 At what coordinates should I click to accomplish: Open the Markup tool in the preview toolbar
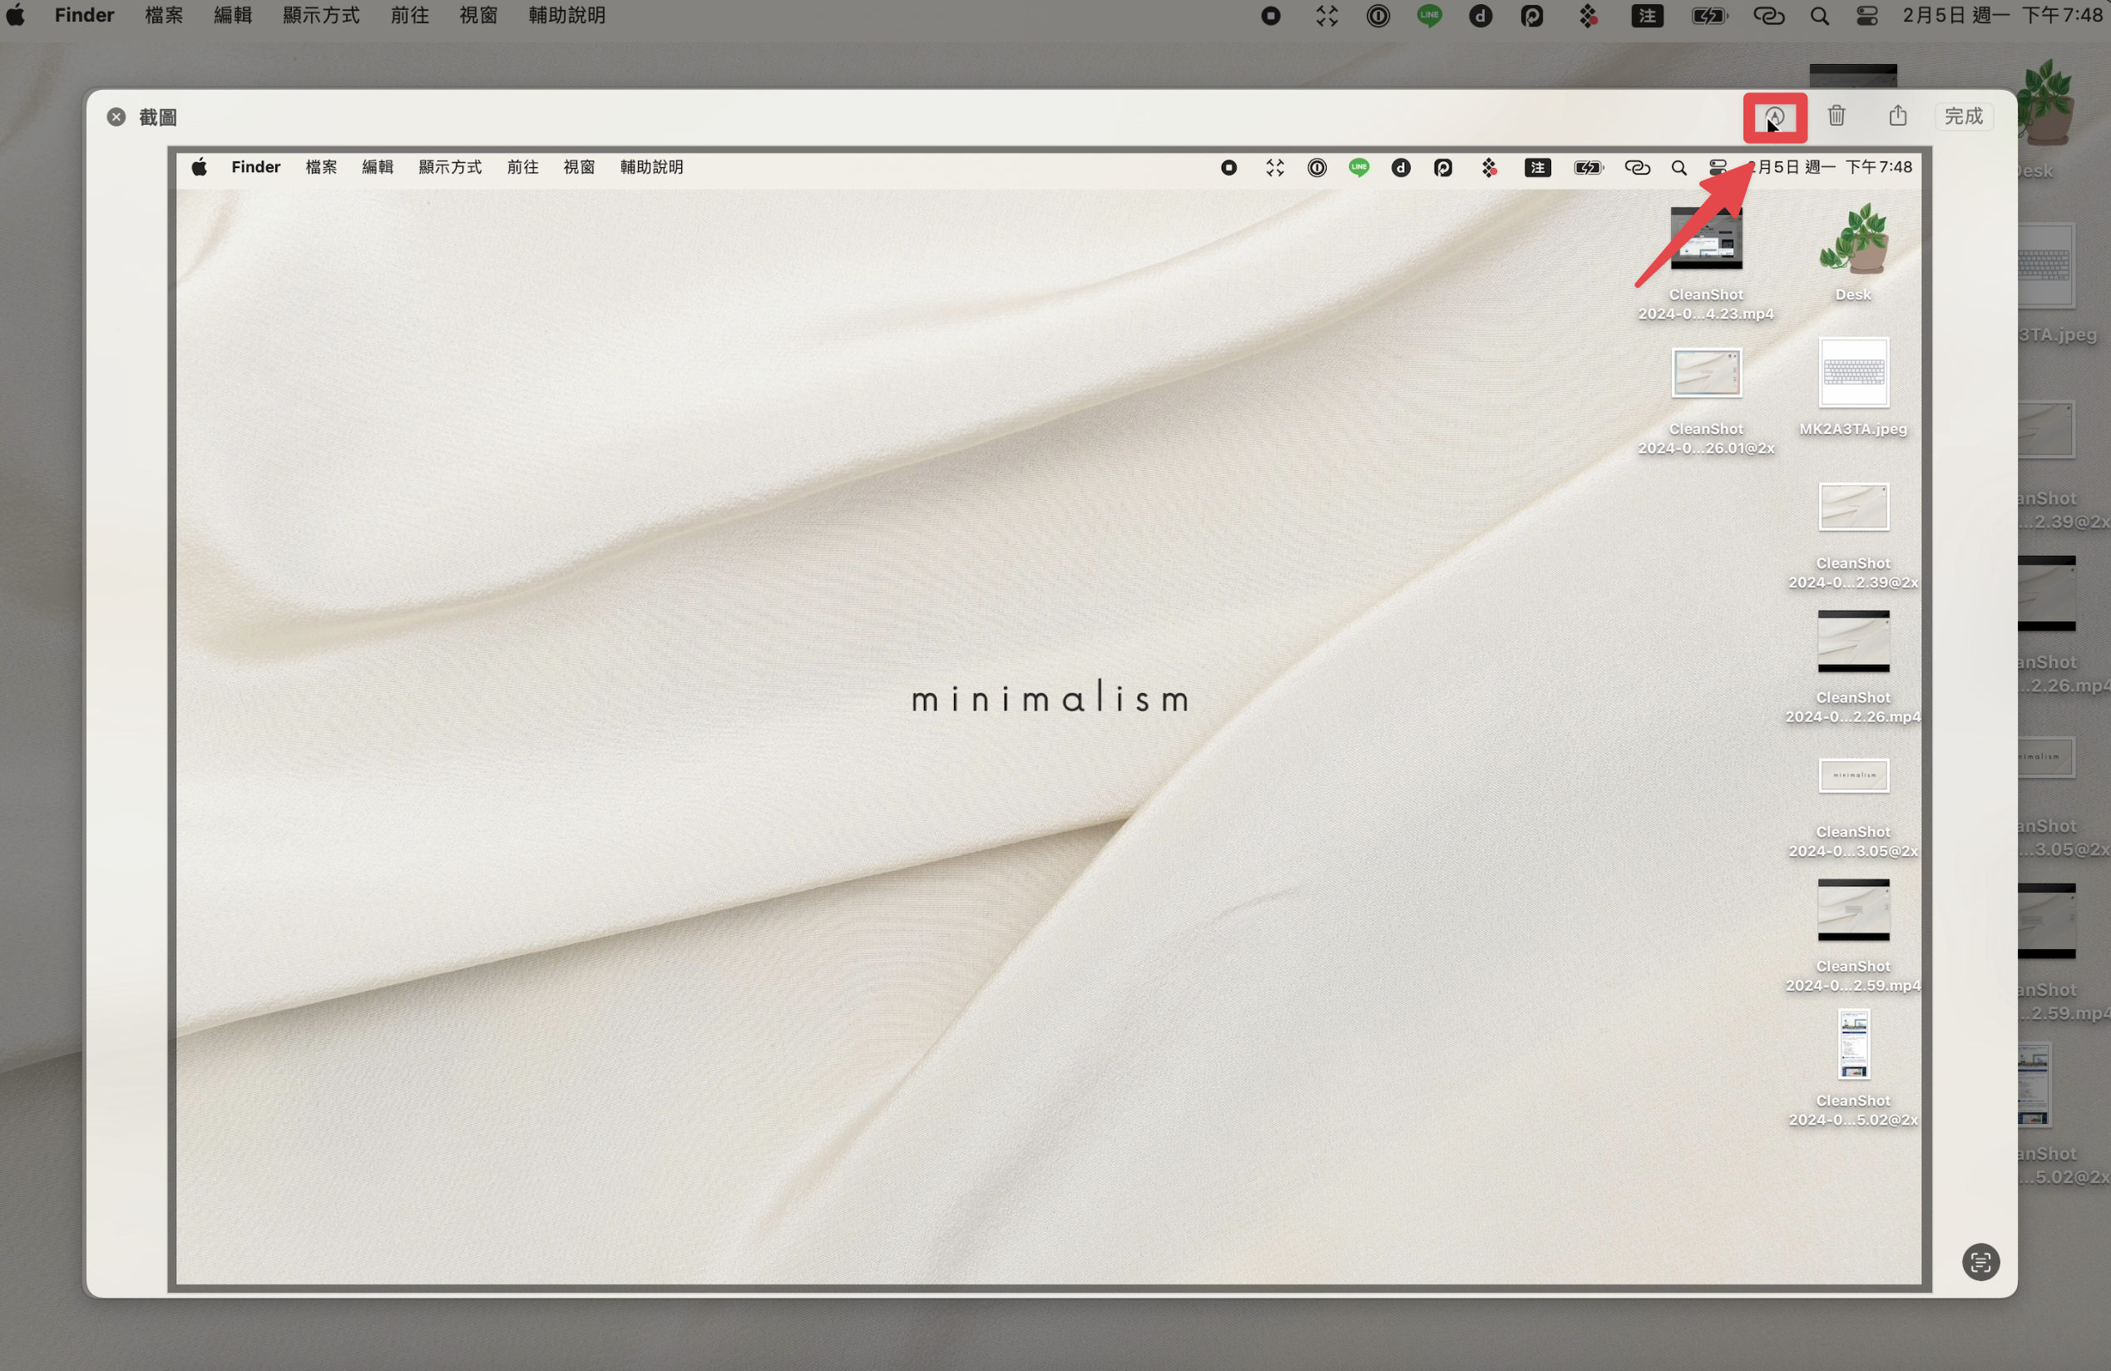click(x=1774, y=117)
